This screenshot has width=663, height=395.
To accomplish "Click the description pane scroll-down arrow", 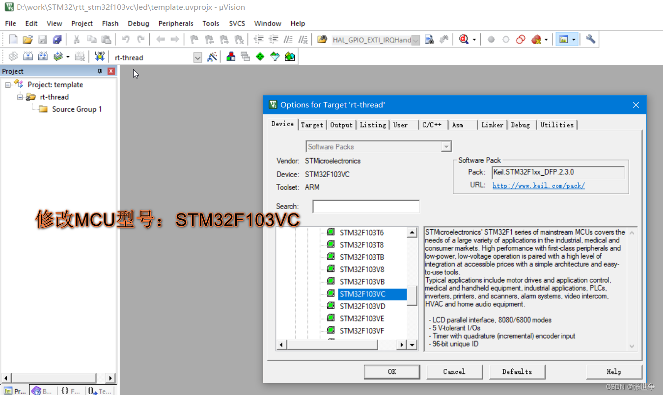I will coord(632,346).
